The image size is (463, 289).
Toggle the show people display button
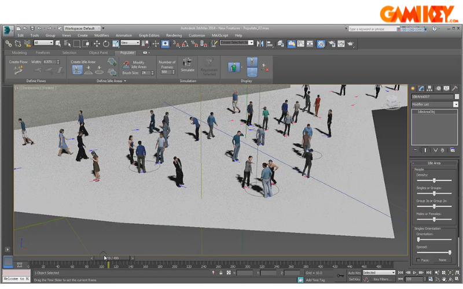click(252, 62)
